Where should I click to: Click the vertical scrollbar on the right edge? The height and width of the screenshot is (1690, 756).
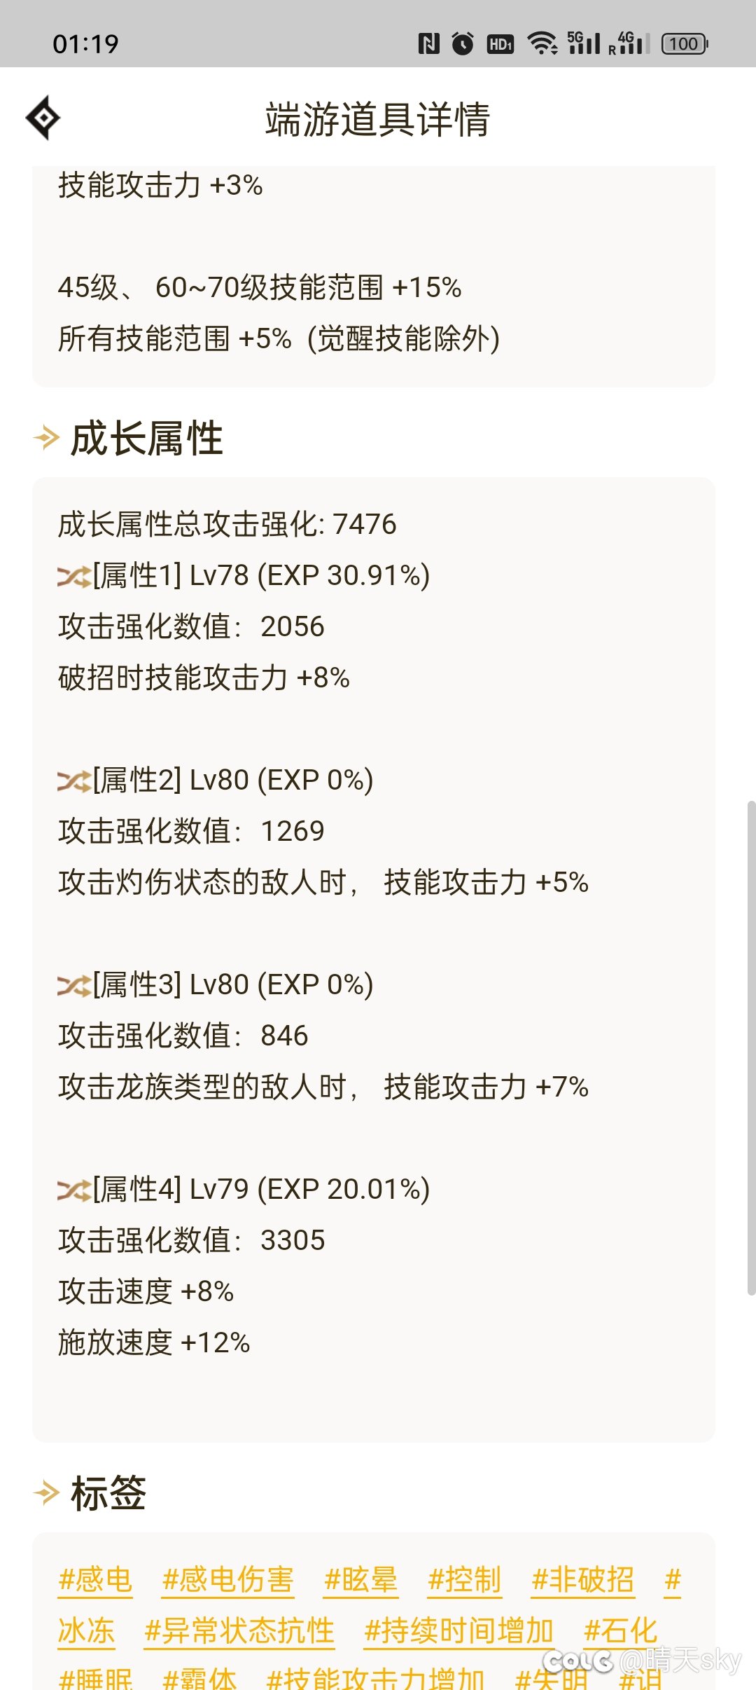(751, 1047)
